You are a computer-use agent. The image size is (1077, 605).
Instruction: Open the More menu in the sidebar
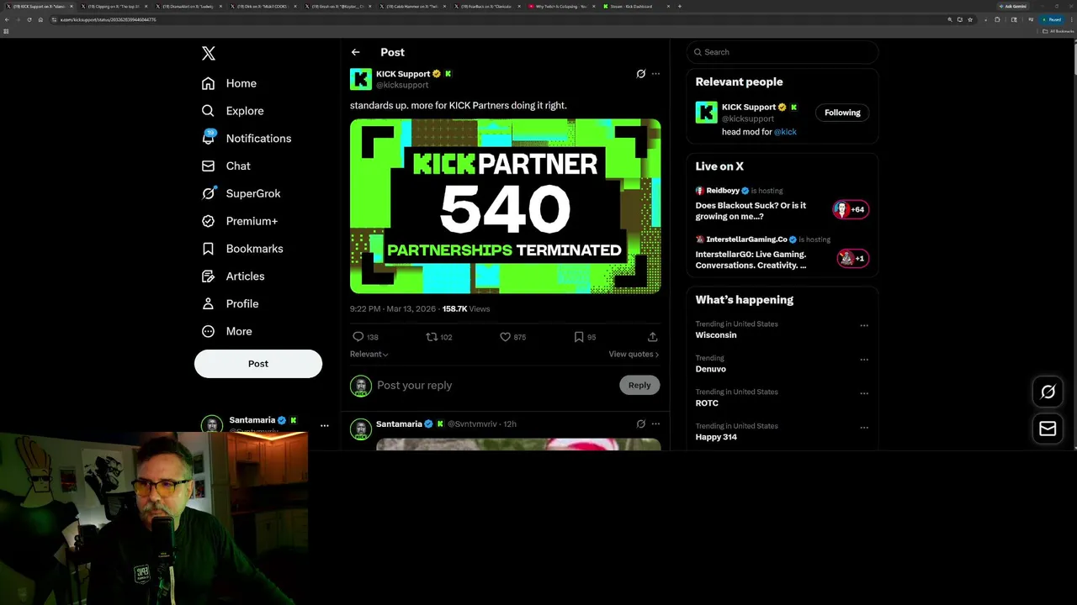(x=226, y=331)
